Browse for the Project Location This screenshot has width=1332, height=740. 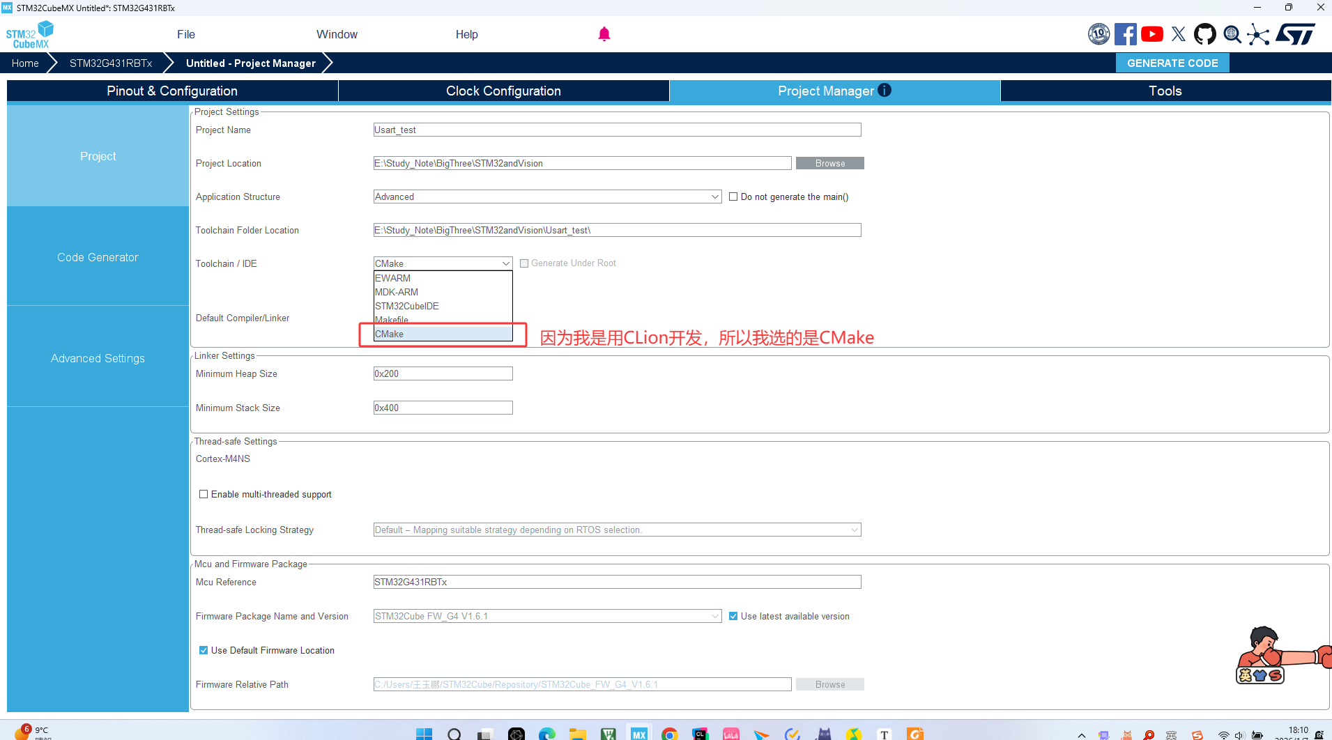tap(829, 163)
